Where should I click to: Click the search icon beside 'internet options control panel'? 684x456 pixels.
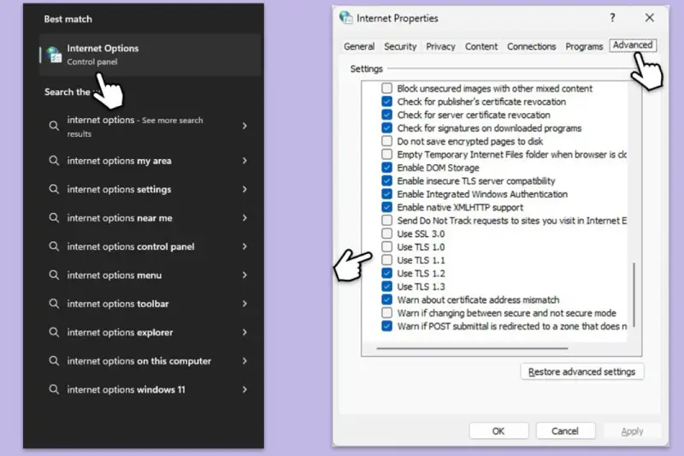click(54, 246)
